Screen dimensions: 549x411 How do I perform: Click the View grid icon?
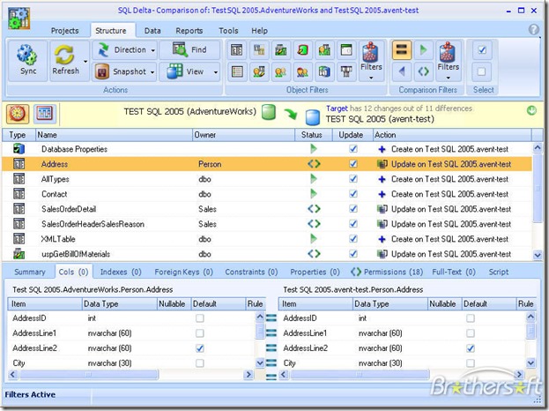[x=174, y=71]
